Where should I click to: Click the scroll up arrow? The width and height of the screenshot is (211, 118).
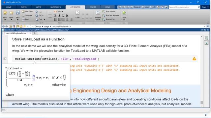point(201,36)
